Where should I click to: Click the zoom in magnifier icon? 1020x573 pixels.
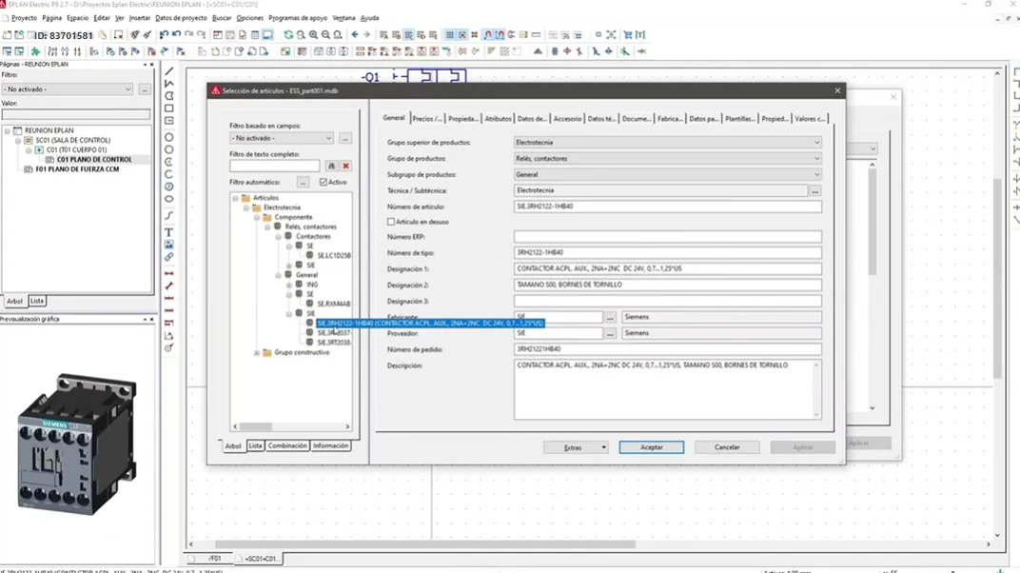(313, 34)
